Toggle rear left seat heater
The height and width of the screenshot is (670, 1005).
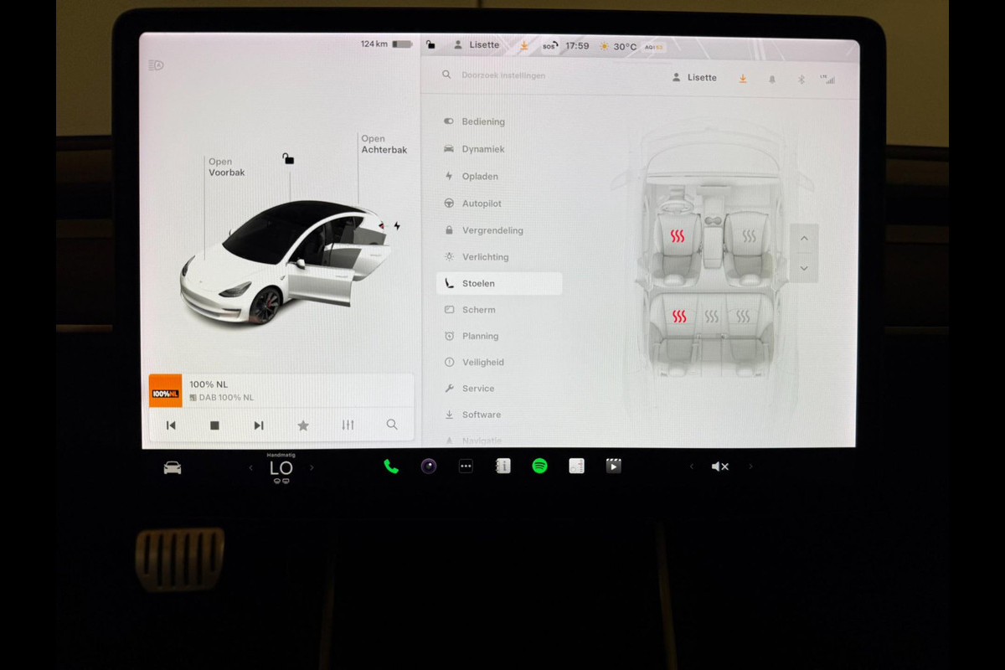point(679,317)
